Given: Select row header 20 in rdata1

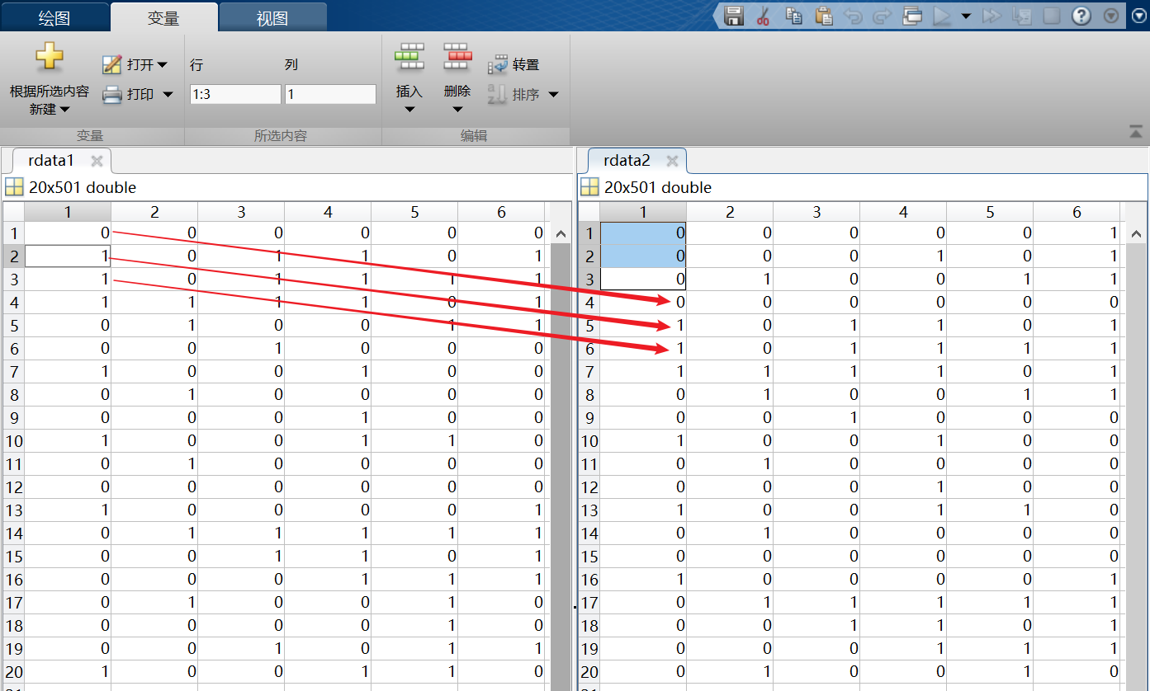Looking at the screenshot, I should [x=14, y=672].
